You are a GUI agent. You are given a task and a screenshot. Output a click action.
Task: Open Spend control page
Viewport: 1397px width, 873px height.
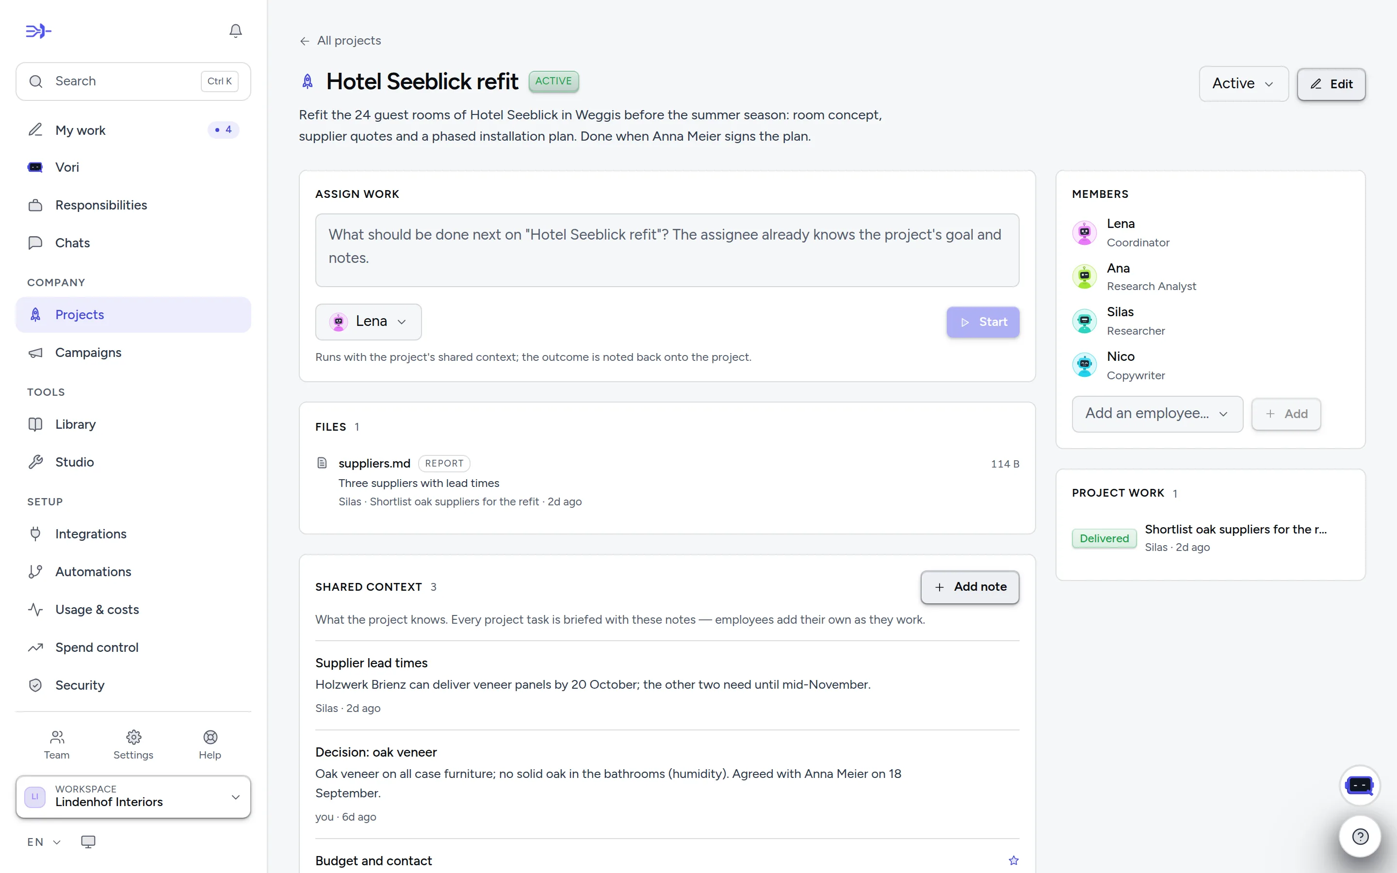pos(133,647)
